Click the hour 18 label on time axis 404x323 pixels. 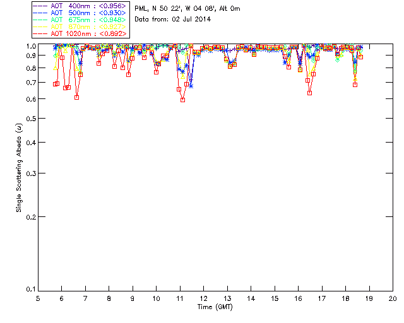click(345, 298)
